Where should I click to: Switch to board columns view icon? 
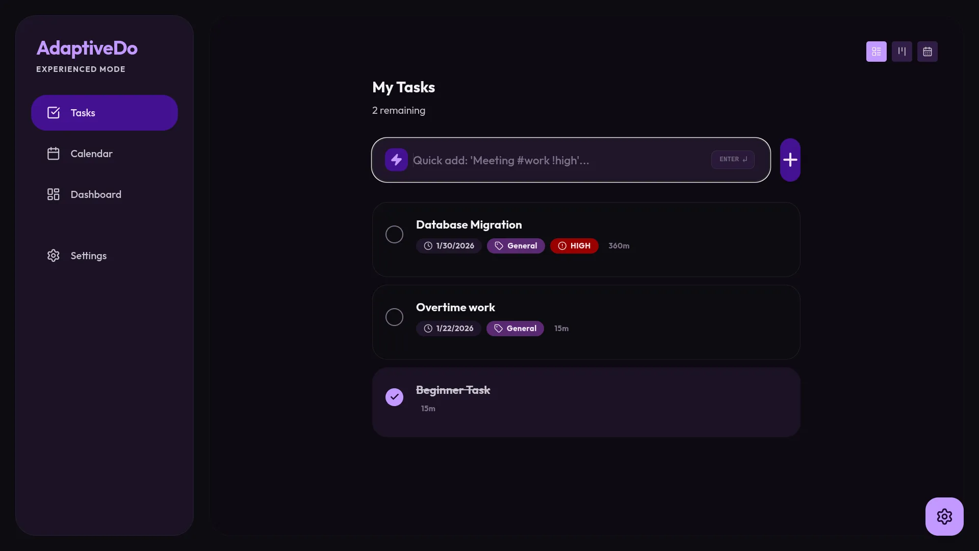coord(901,52)
